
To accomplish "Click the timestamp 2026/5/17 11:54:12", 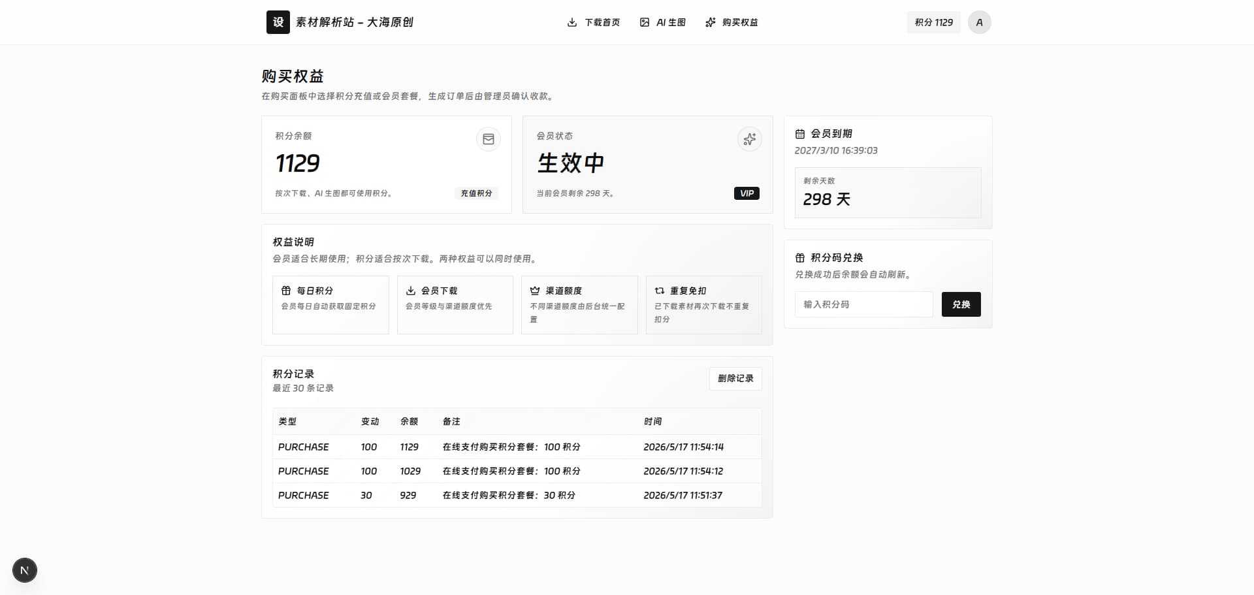I will tap(683, 472).
